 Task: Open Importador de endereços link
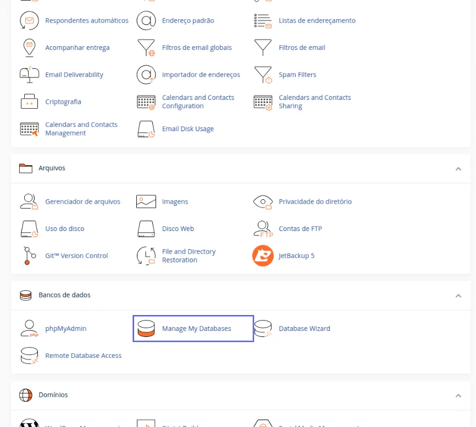201,75
